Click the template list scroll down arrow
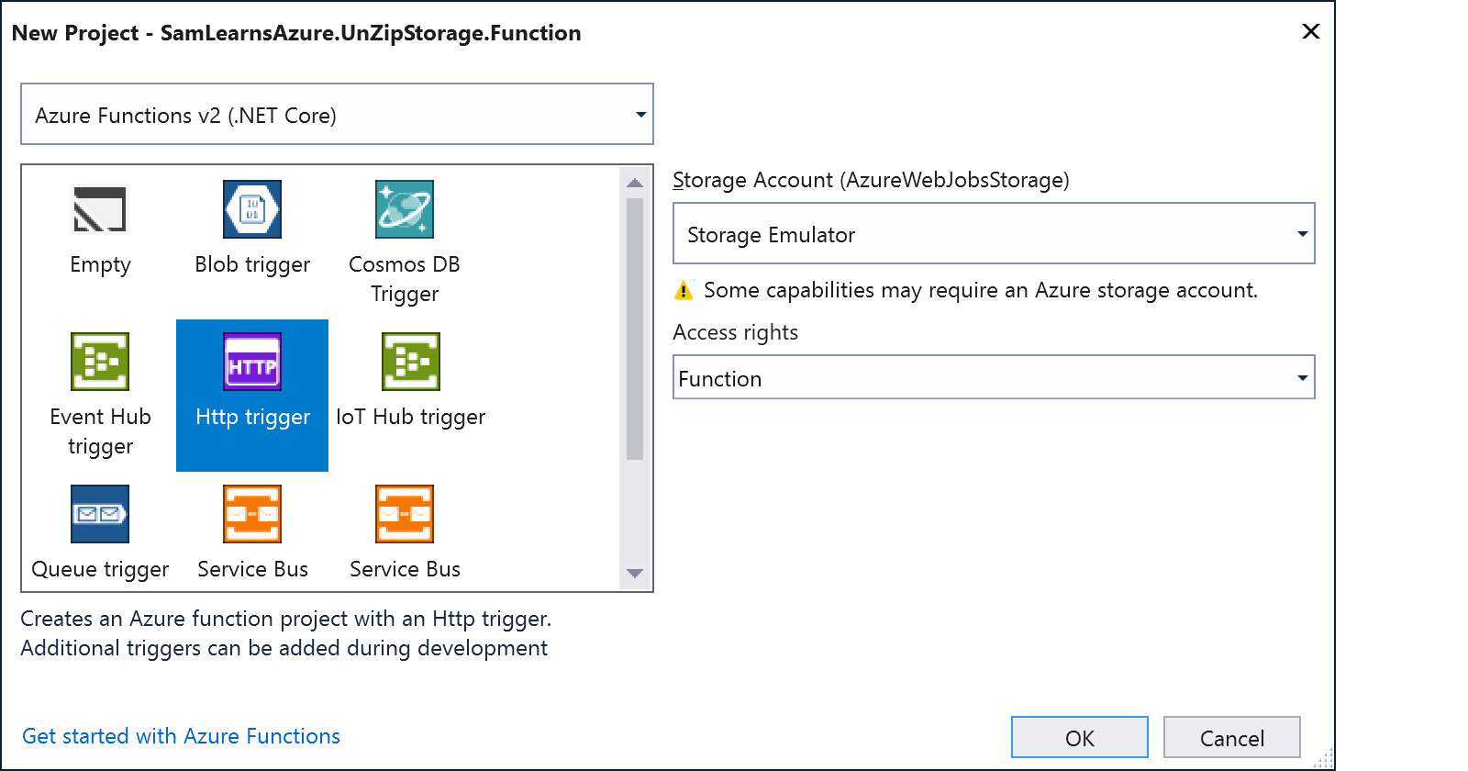The width and height of the screenshot is (1468, 771). point(635,574)
